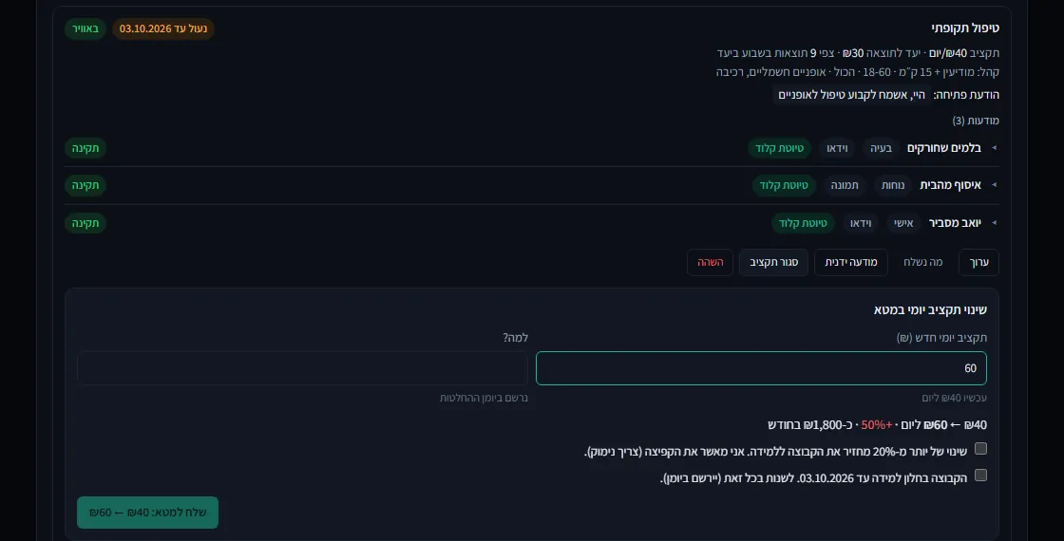Click the ערוך button
The image size is (1064, 541).
coord(978,262)
